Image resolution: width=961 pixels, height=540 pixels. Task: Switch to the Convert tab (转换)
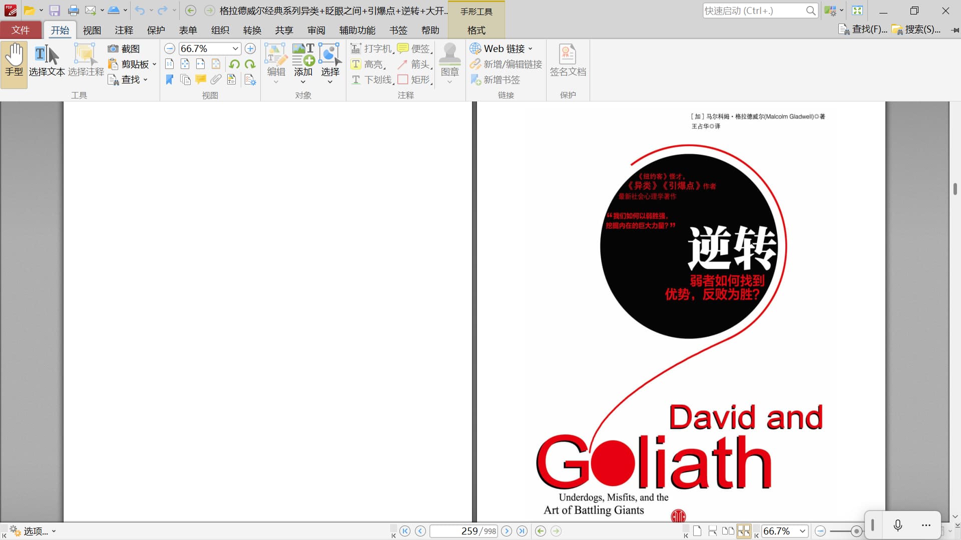[x=252, y=30]
